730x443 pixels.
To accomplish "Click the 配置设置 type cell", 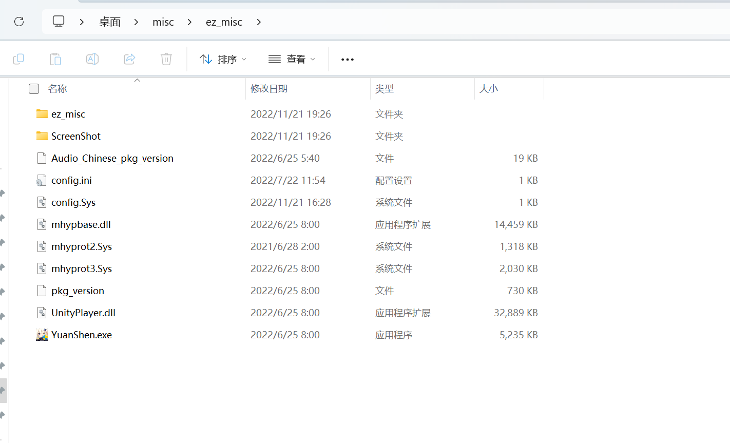I will pyautogui.click(x=394, y=180).
